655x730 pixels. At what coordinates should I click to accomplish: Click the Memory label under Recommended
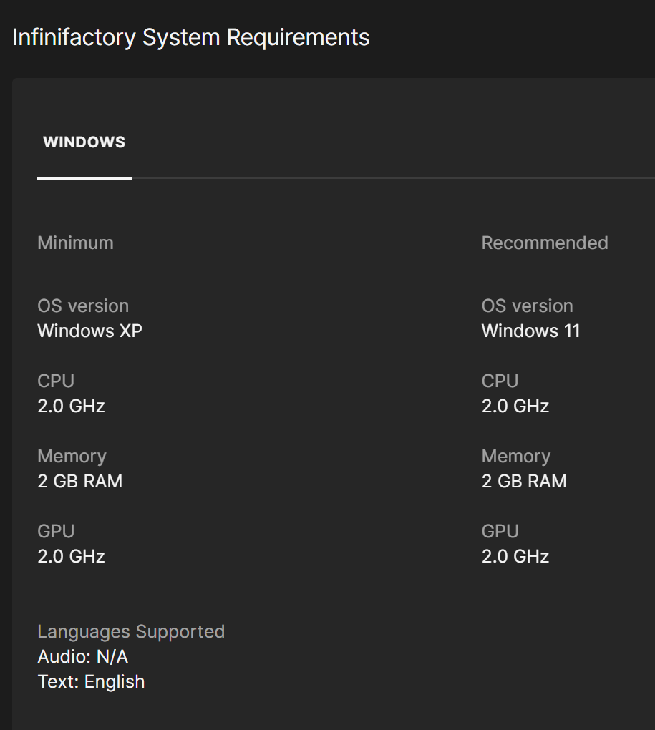tap(515, 457)
